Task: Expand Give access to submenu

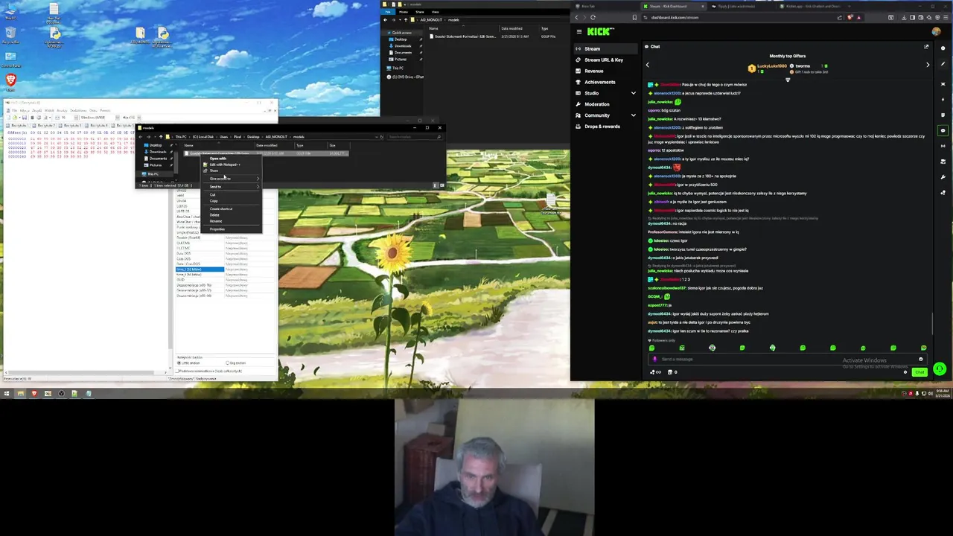Action: (232, 179)
